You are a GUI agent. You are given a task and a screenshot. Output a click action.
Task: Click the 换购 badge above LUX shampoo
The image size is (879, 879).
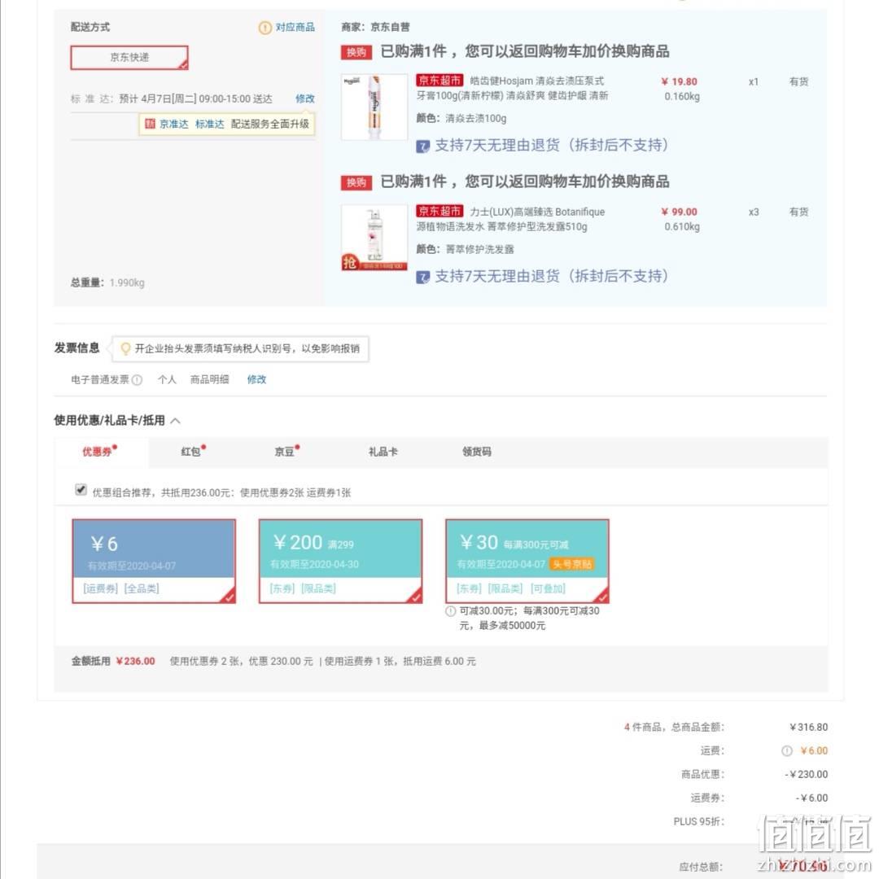pos(356,183)
